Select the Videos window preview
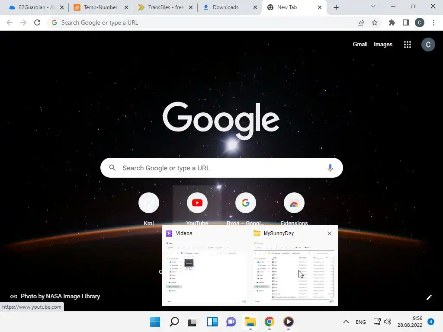The width and height of the screenshot is (443, 332). (206, 265)
